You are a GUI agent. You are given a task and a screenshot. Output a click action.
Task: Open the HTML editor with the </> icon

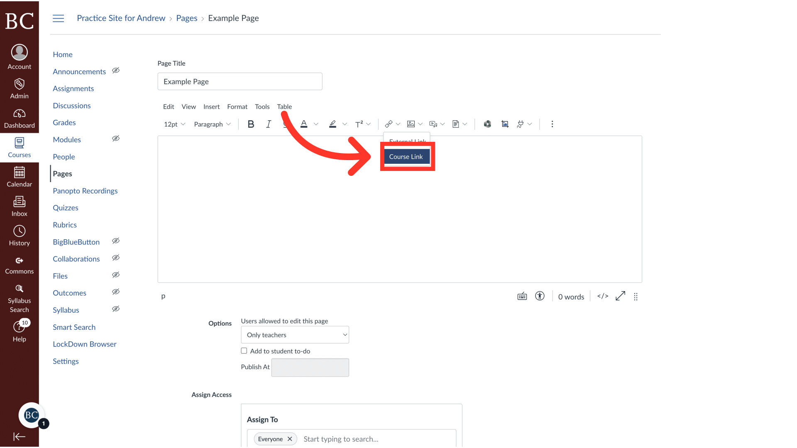click(x=602, y=296)
